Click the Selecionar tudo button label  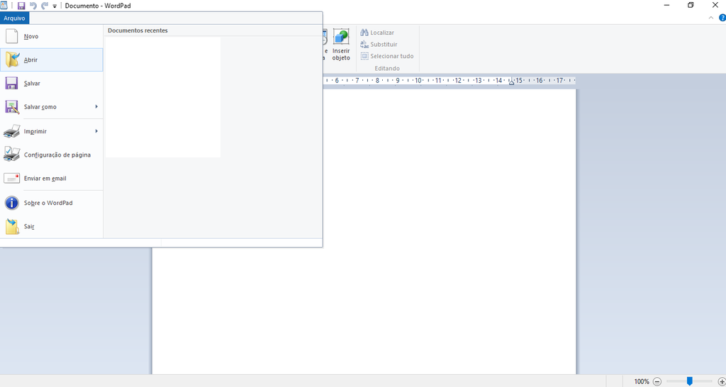(391, 56)
